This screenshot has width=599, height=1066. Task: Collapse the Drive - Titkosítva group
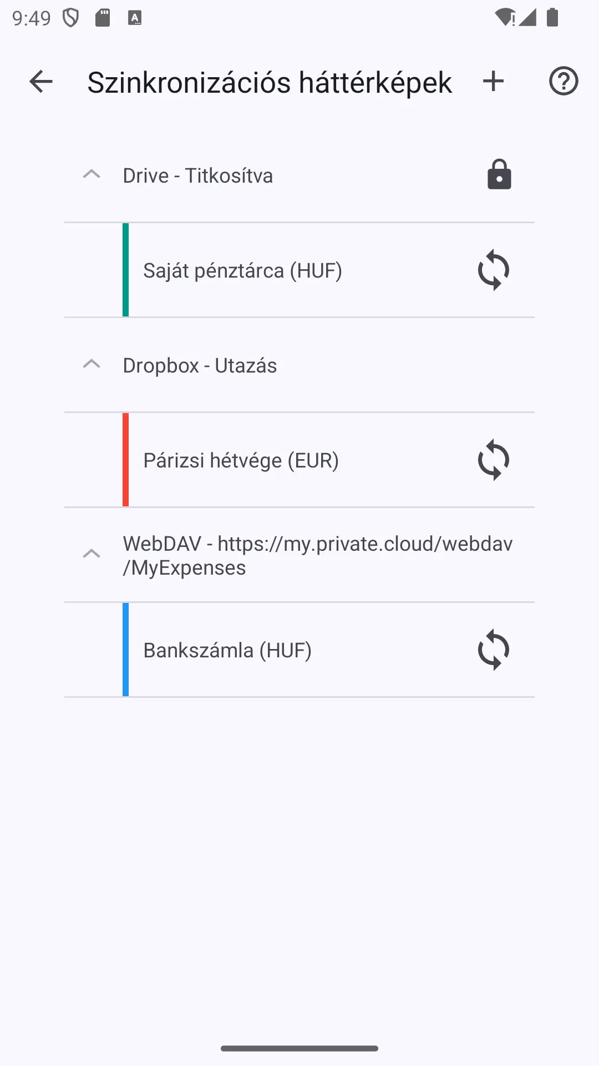[92, 175]
